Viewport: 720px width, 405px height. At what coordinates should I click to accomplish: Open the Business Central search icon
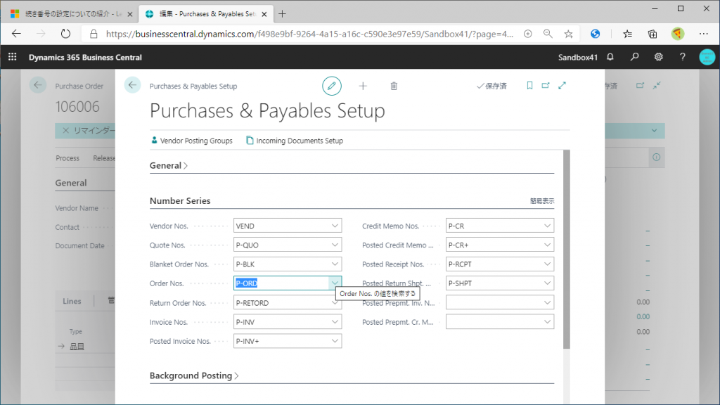coord(634,57)
